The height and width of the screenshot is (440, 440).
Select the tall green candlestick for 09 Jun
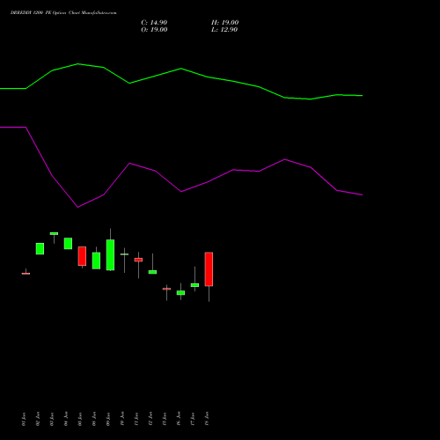tap(110, 254)
